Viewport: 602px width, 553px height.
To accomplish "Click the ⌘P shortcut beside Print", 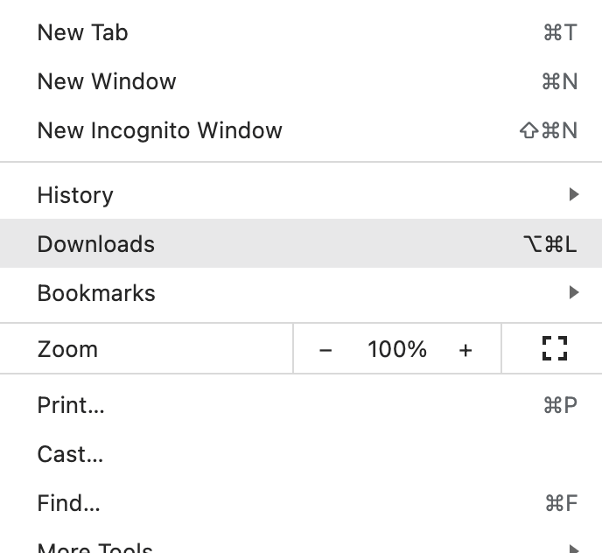I will [x=561, y=405].
